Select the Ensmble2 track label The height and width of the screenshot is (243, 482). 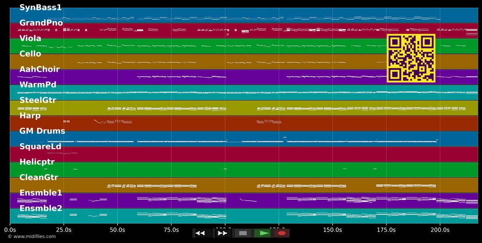click(41, 208)
